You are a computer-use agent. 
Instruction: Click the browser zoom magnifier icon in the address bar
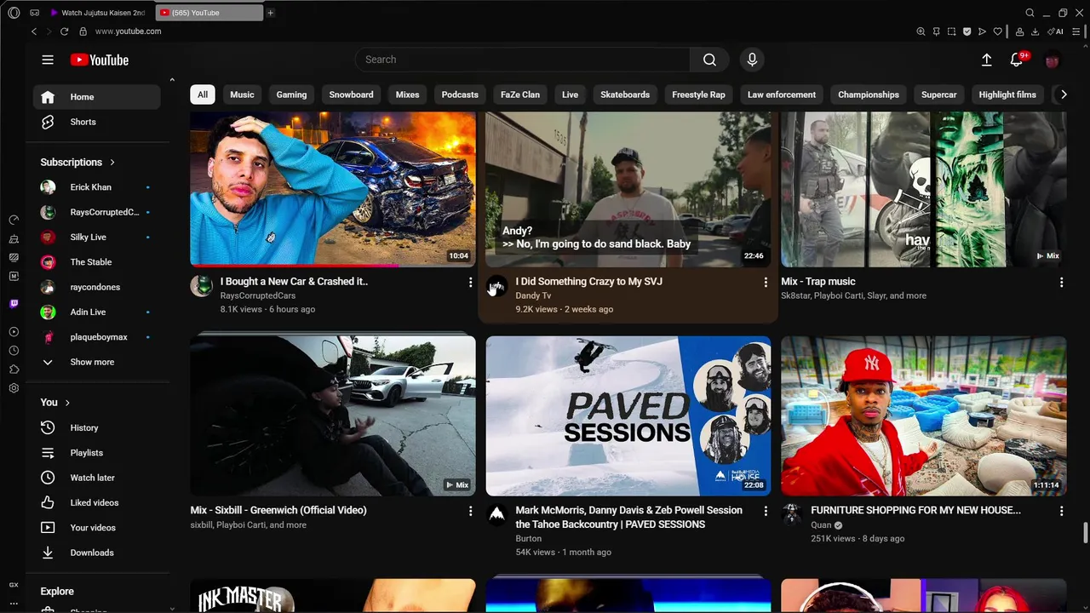[x=921, y=32]
